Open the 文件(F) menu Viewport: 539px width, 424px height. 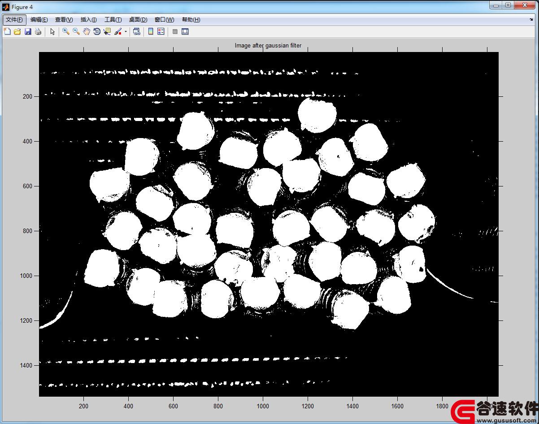[14, 20]
